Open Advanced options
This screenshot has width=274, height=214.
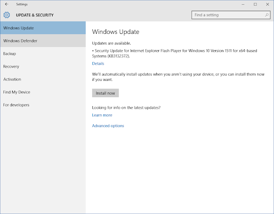coord(108,126)
